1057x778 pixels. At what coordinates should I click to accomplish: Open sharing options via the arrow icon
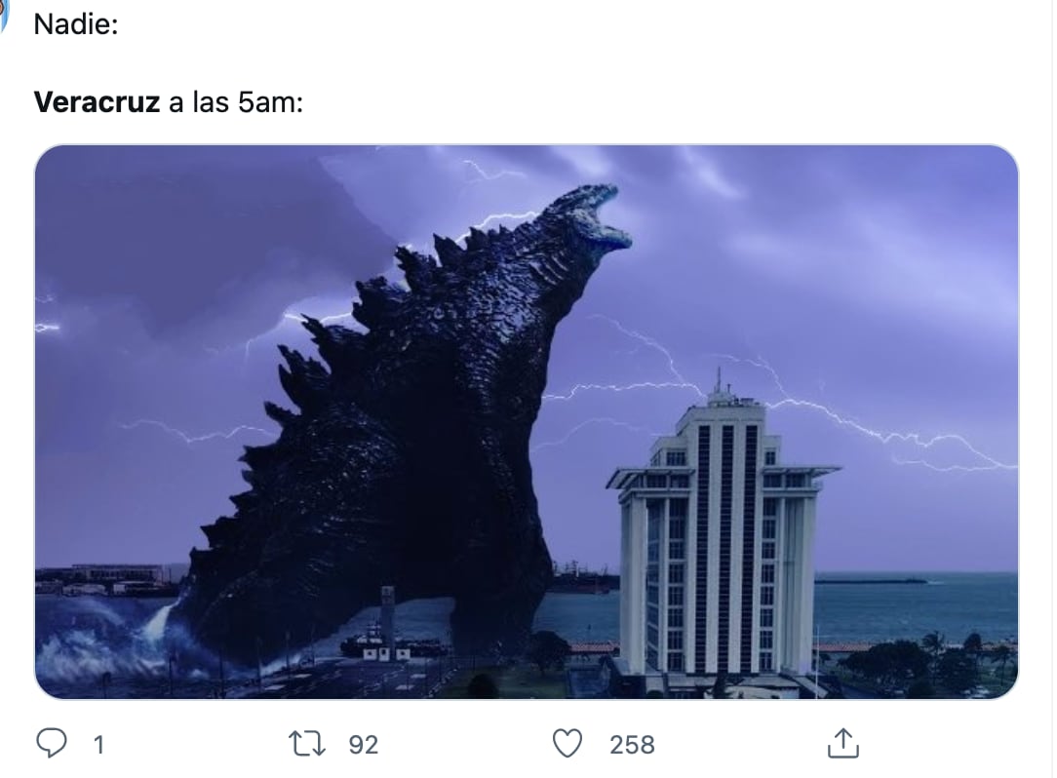pyautogui.click(x=844, y=743)
